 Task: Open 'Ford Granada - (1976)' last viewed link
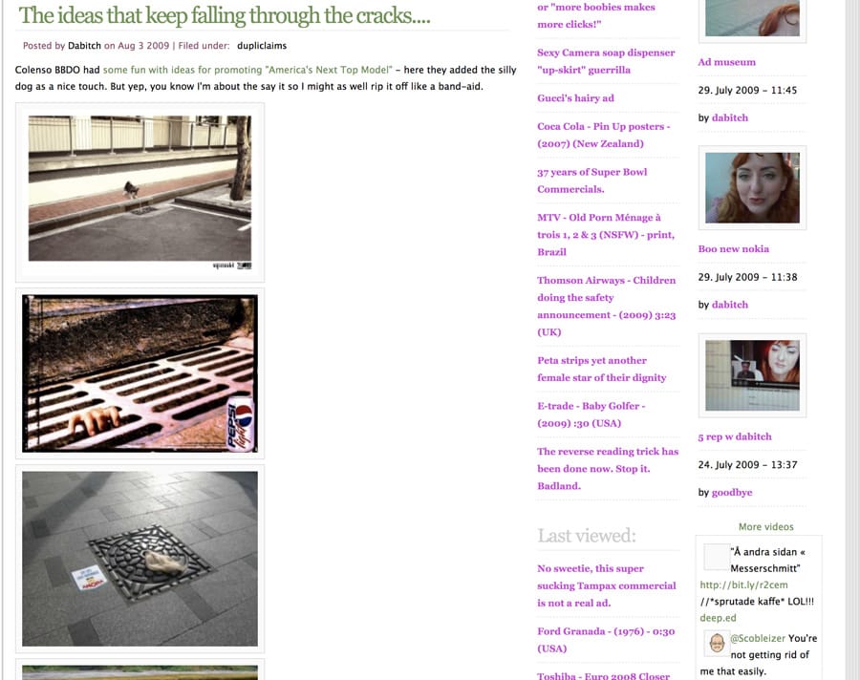click(606, 640)
